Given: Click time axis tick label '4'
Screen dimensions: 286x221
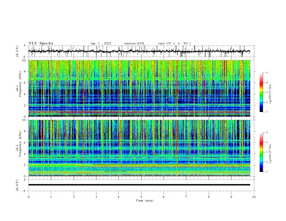Looking at the screenshot, I should 118,197.
